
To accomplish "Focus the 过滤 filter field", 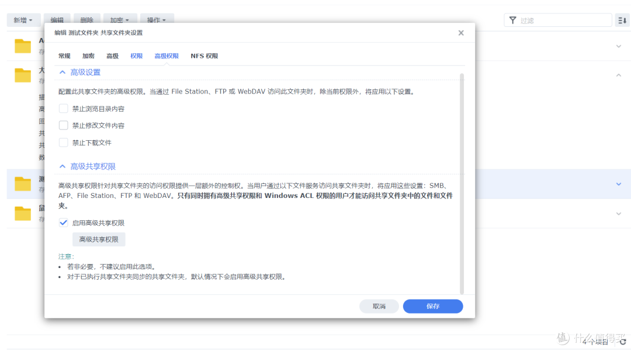I will [558, 20].
